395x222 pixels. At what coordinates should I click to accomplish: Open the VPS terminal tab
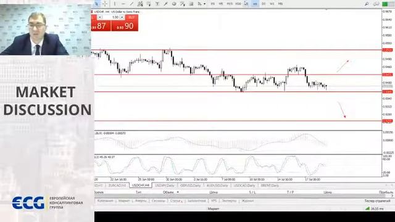(x=214, y=201)
